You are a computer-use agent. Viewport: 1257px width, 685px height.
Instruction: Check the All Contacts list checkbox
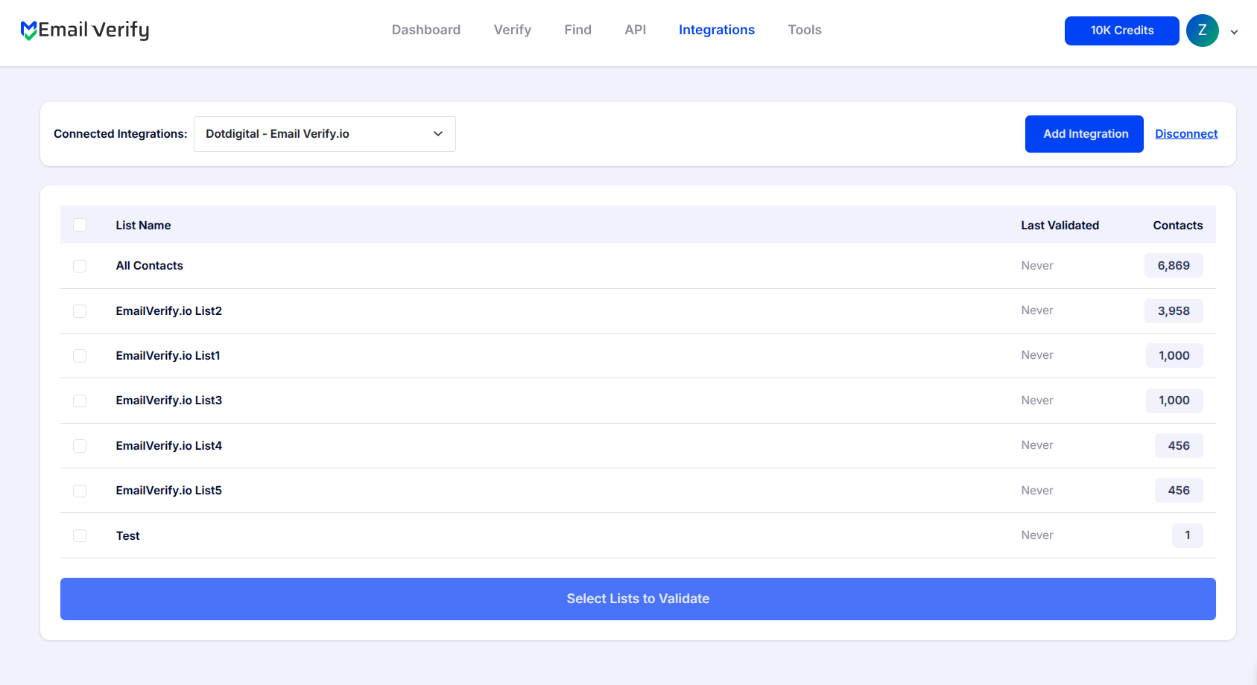pyautogui.click(x=80, y=266)
